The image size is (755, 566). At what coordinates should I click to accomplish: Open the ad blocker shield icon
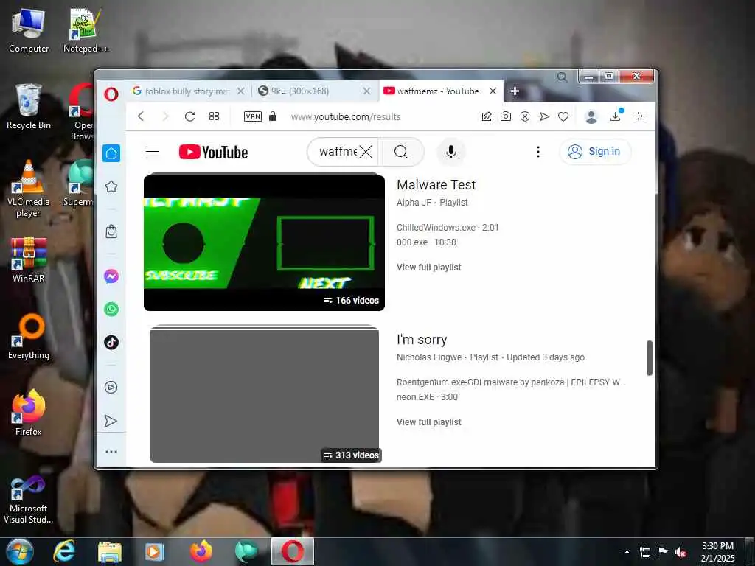525,116
